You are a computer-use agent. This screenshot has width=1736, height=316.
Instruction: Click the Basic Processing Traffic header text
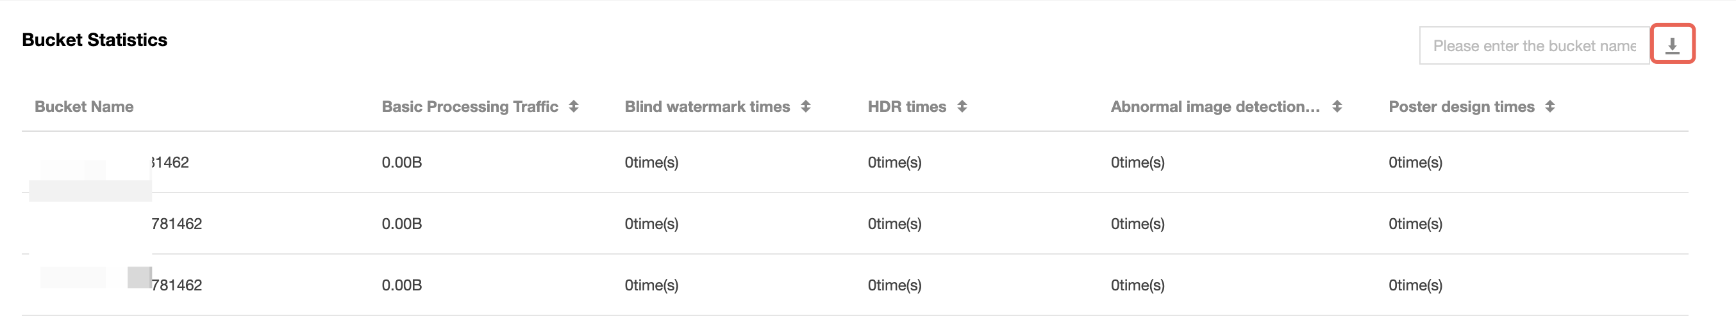click(x=470, y=106)
